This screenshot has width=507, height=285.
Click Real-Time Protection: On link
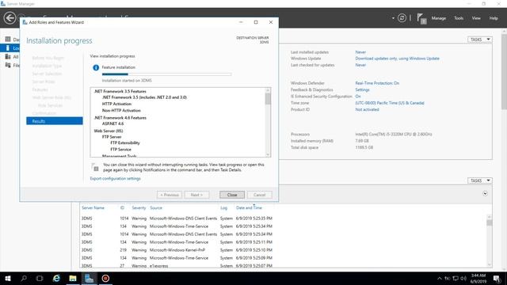[x=377, y=83]
